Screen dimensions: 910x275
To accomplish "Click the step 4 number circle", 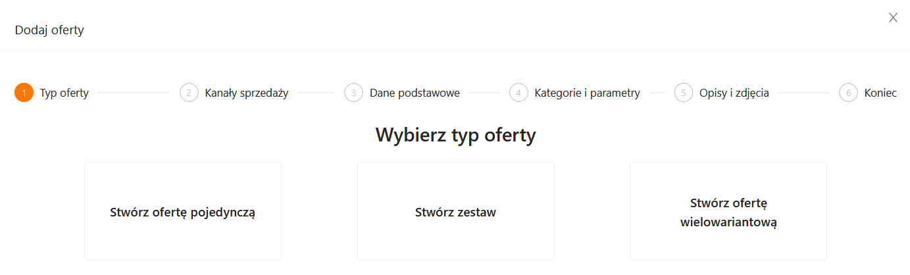I will click(x=518, y=93).
